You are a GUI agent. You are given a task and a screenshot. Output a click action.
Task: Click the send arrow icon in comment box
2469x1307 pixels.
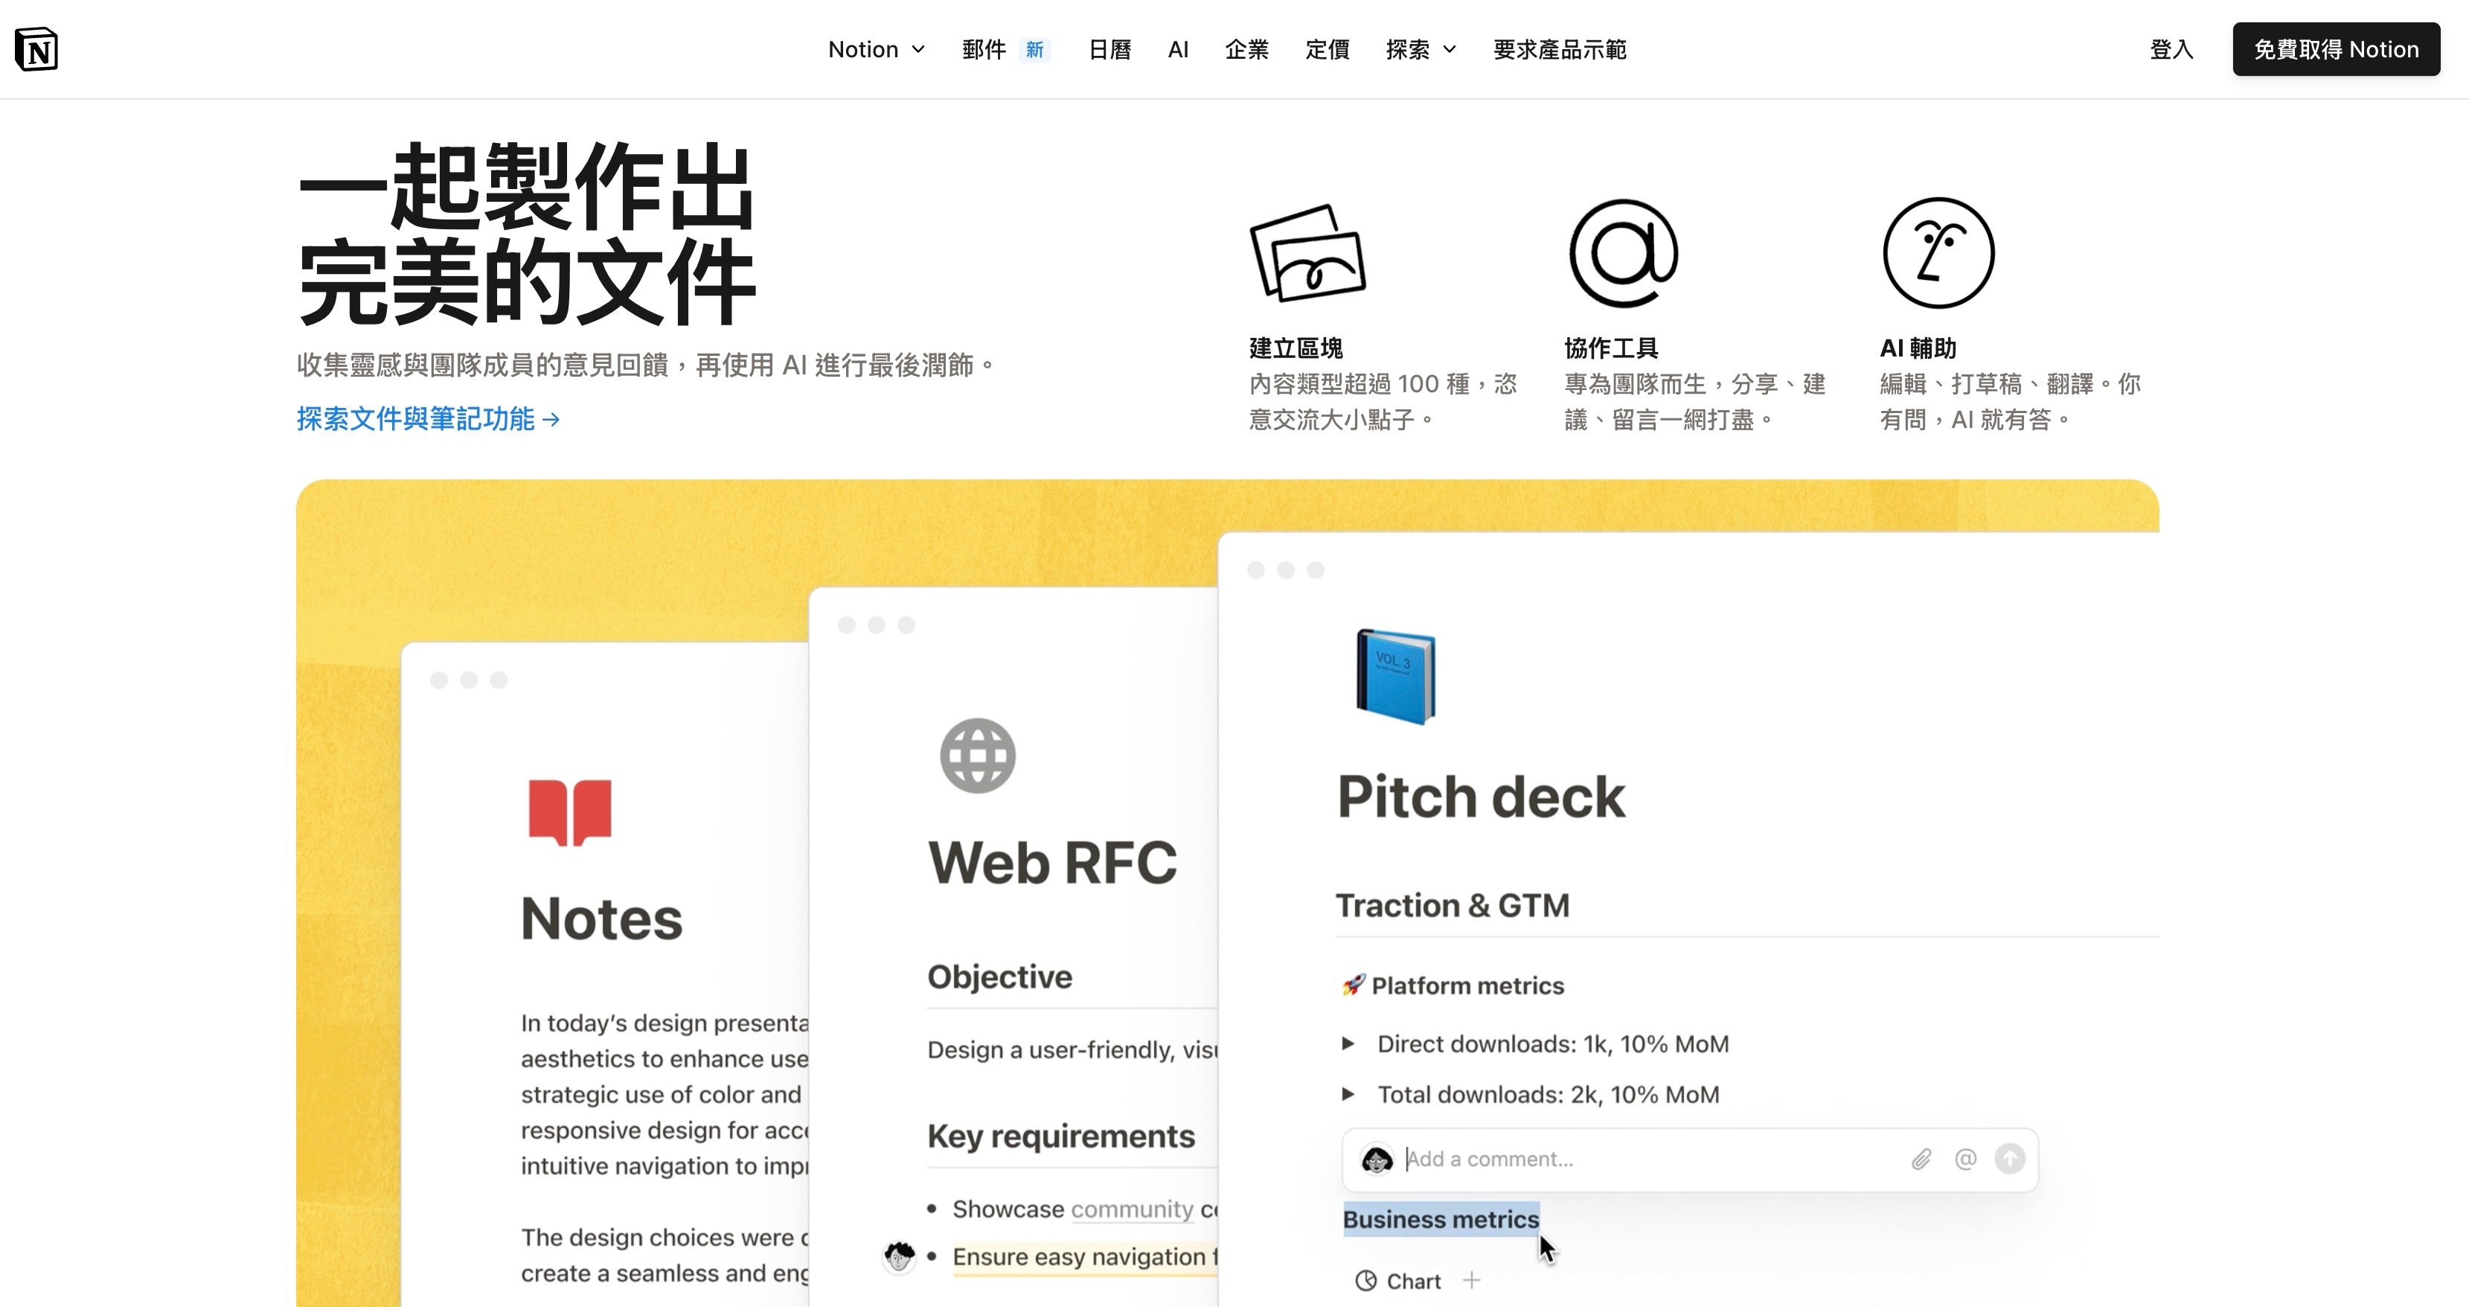(2010, 1160)
